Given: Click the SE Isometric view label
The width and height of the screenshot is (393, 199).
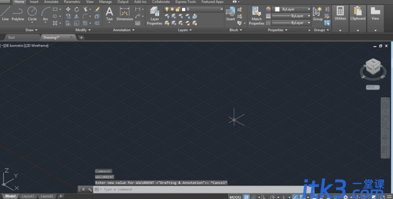Looking at the screenshot, I should (x=14, y=45).
